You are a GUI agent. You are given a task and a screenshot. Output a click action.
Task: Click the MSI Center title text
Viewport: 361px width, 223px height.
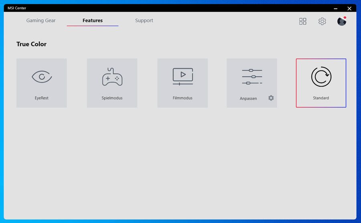[x=17, y=8]
